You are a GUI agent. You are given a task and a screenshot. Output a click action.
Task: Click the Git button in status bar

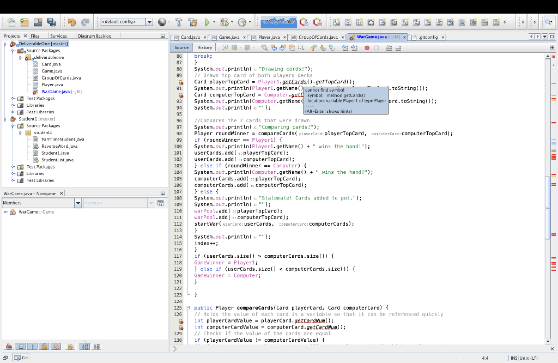tap(21, 358)
